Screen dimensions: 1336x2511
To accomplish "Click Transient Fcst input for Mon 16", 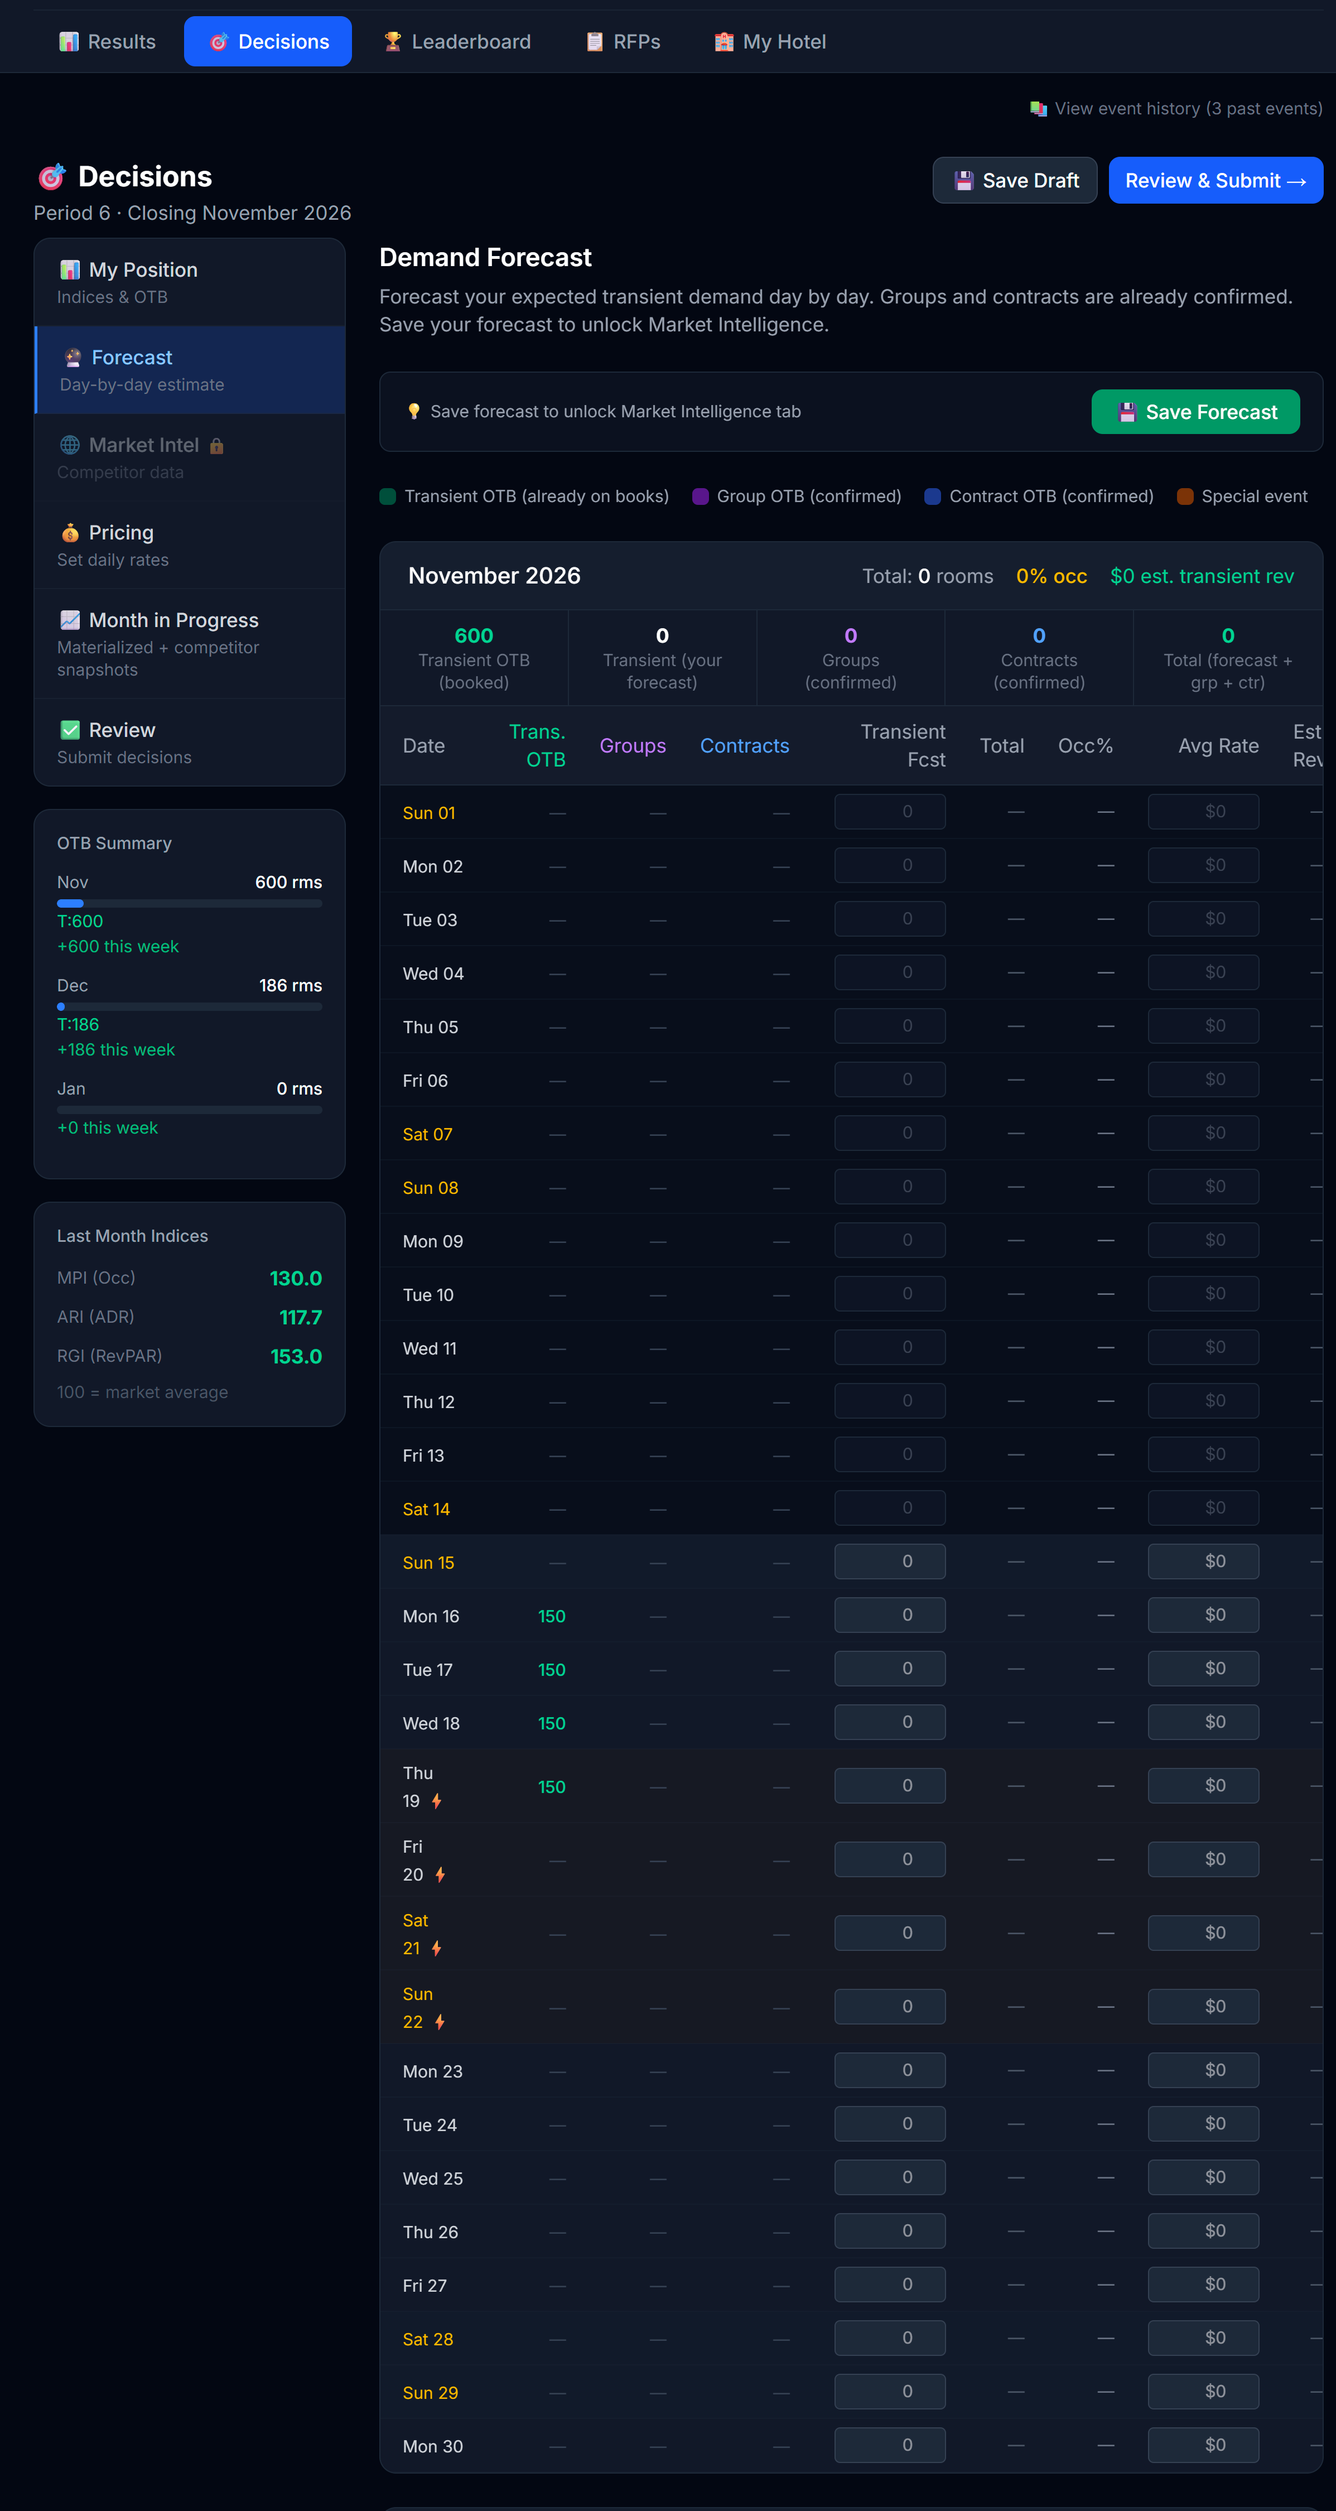I will (x=890, y=1615).
